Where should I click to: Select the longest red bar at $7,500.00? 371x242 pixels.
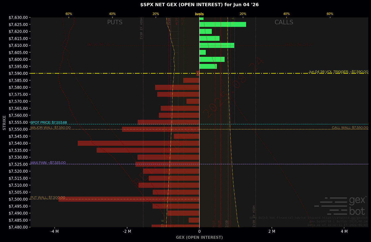click(129, 199)
